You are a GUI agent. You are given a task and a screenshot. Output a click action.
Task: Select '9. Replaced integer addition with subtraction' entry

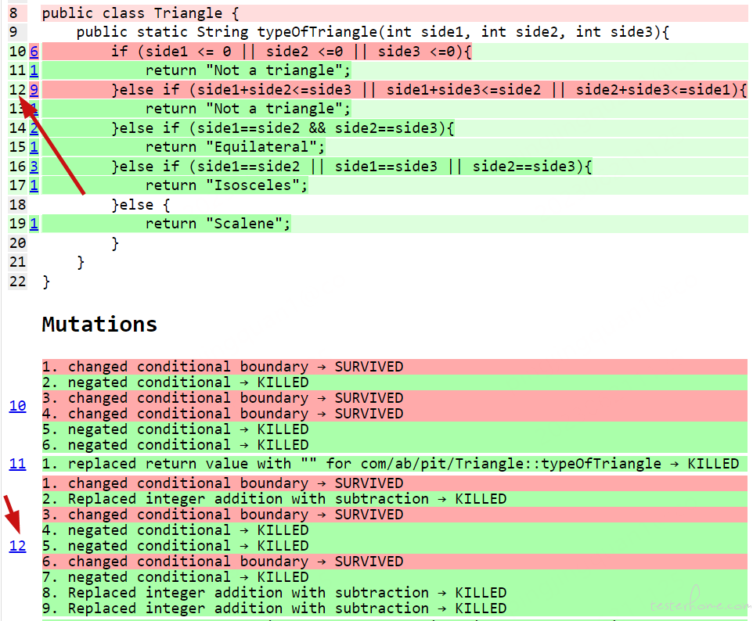395,608
